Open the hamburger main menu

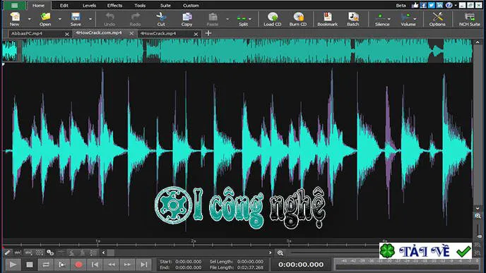click(x=14, y=5)
